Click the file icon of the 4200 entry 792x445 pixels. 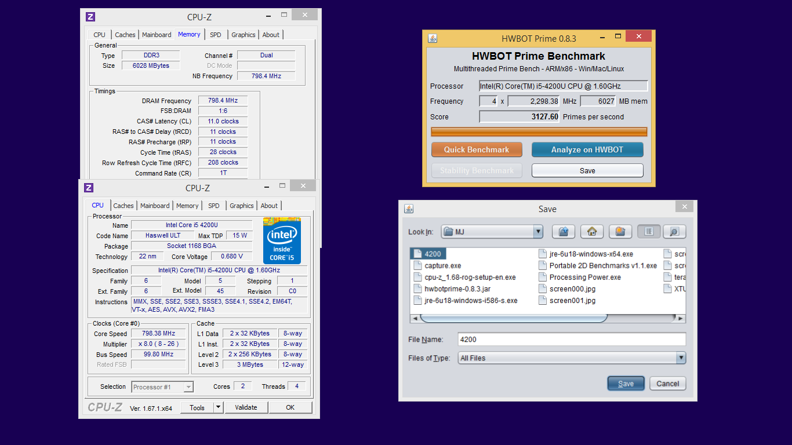click(419, 254)
